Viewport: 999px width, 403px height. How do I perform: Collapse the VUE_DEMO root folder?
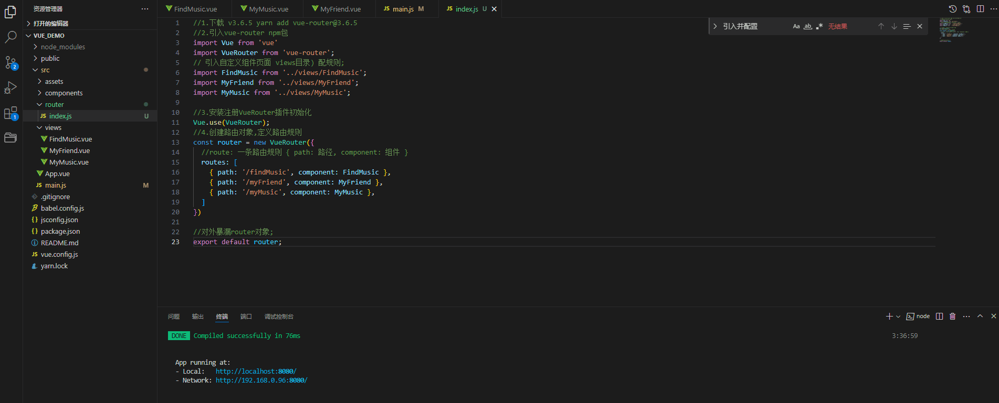click(90, 36)
